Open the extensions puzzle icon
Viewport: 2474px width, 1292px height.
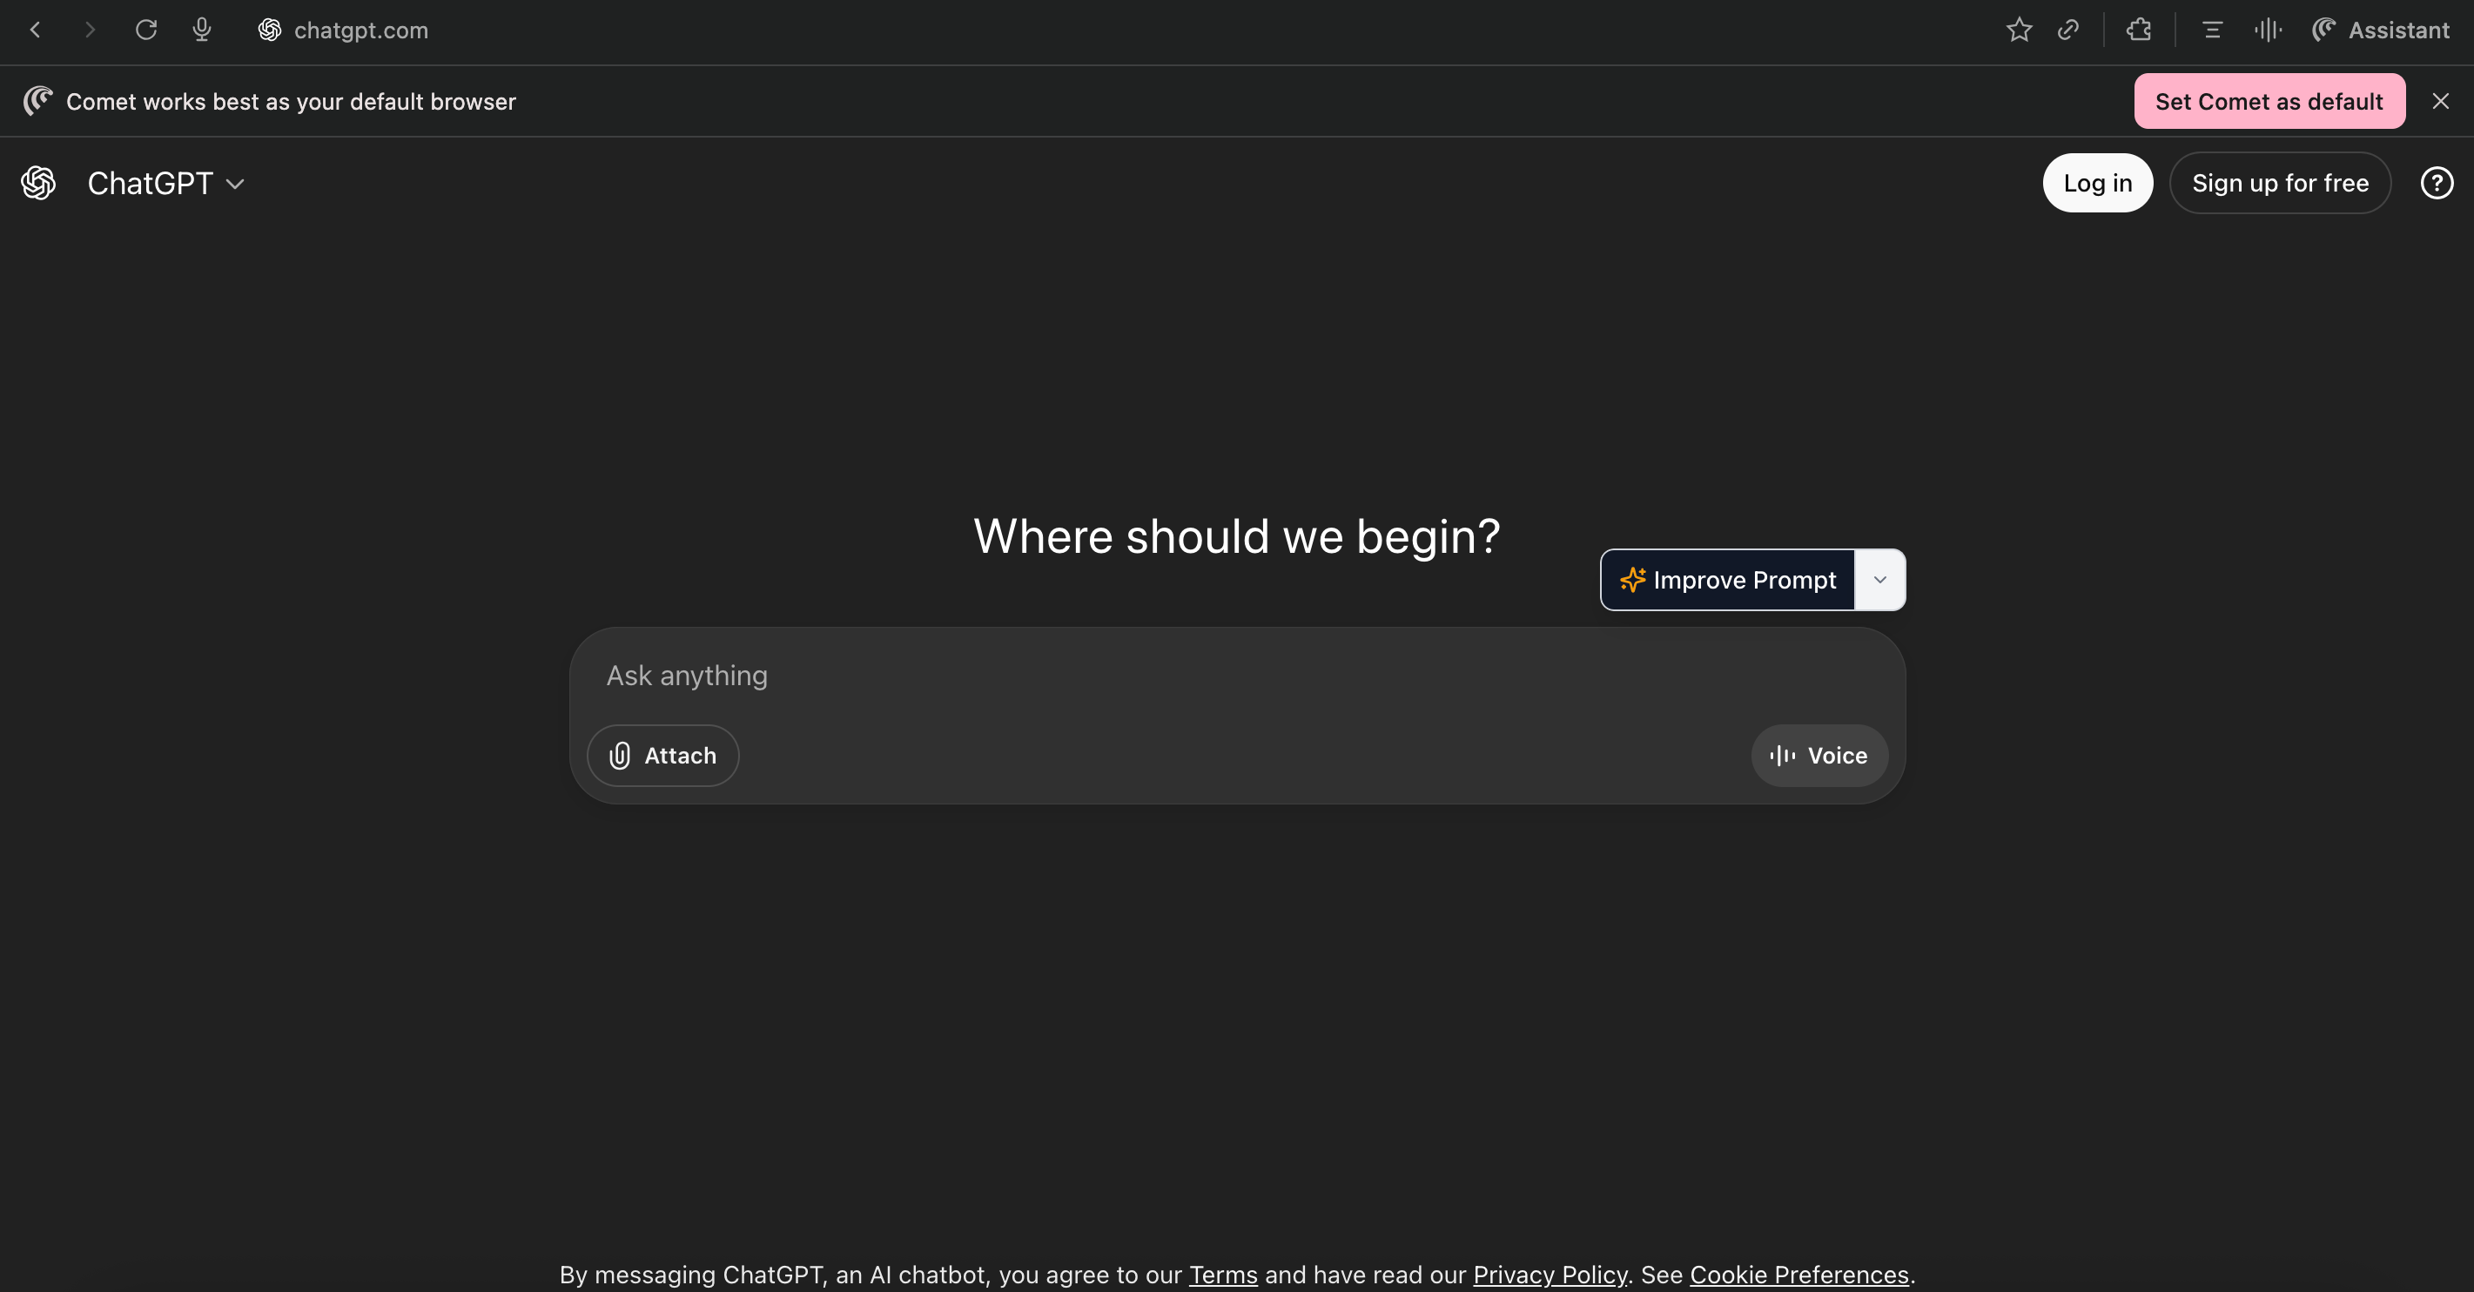point(2139,30)
